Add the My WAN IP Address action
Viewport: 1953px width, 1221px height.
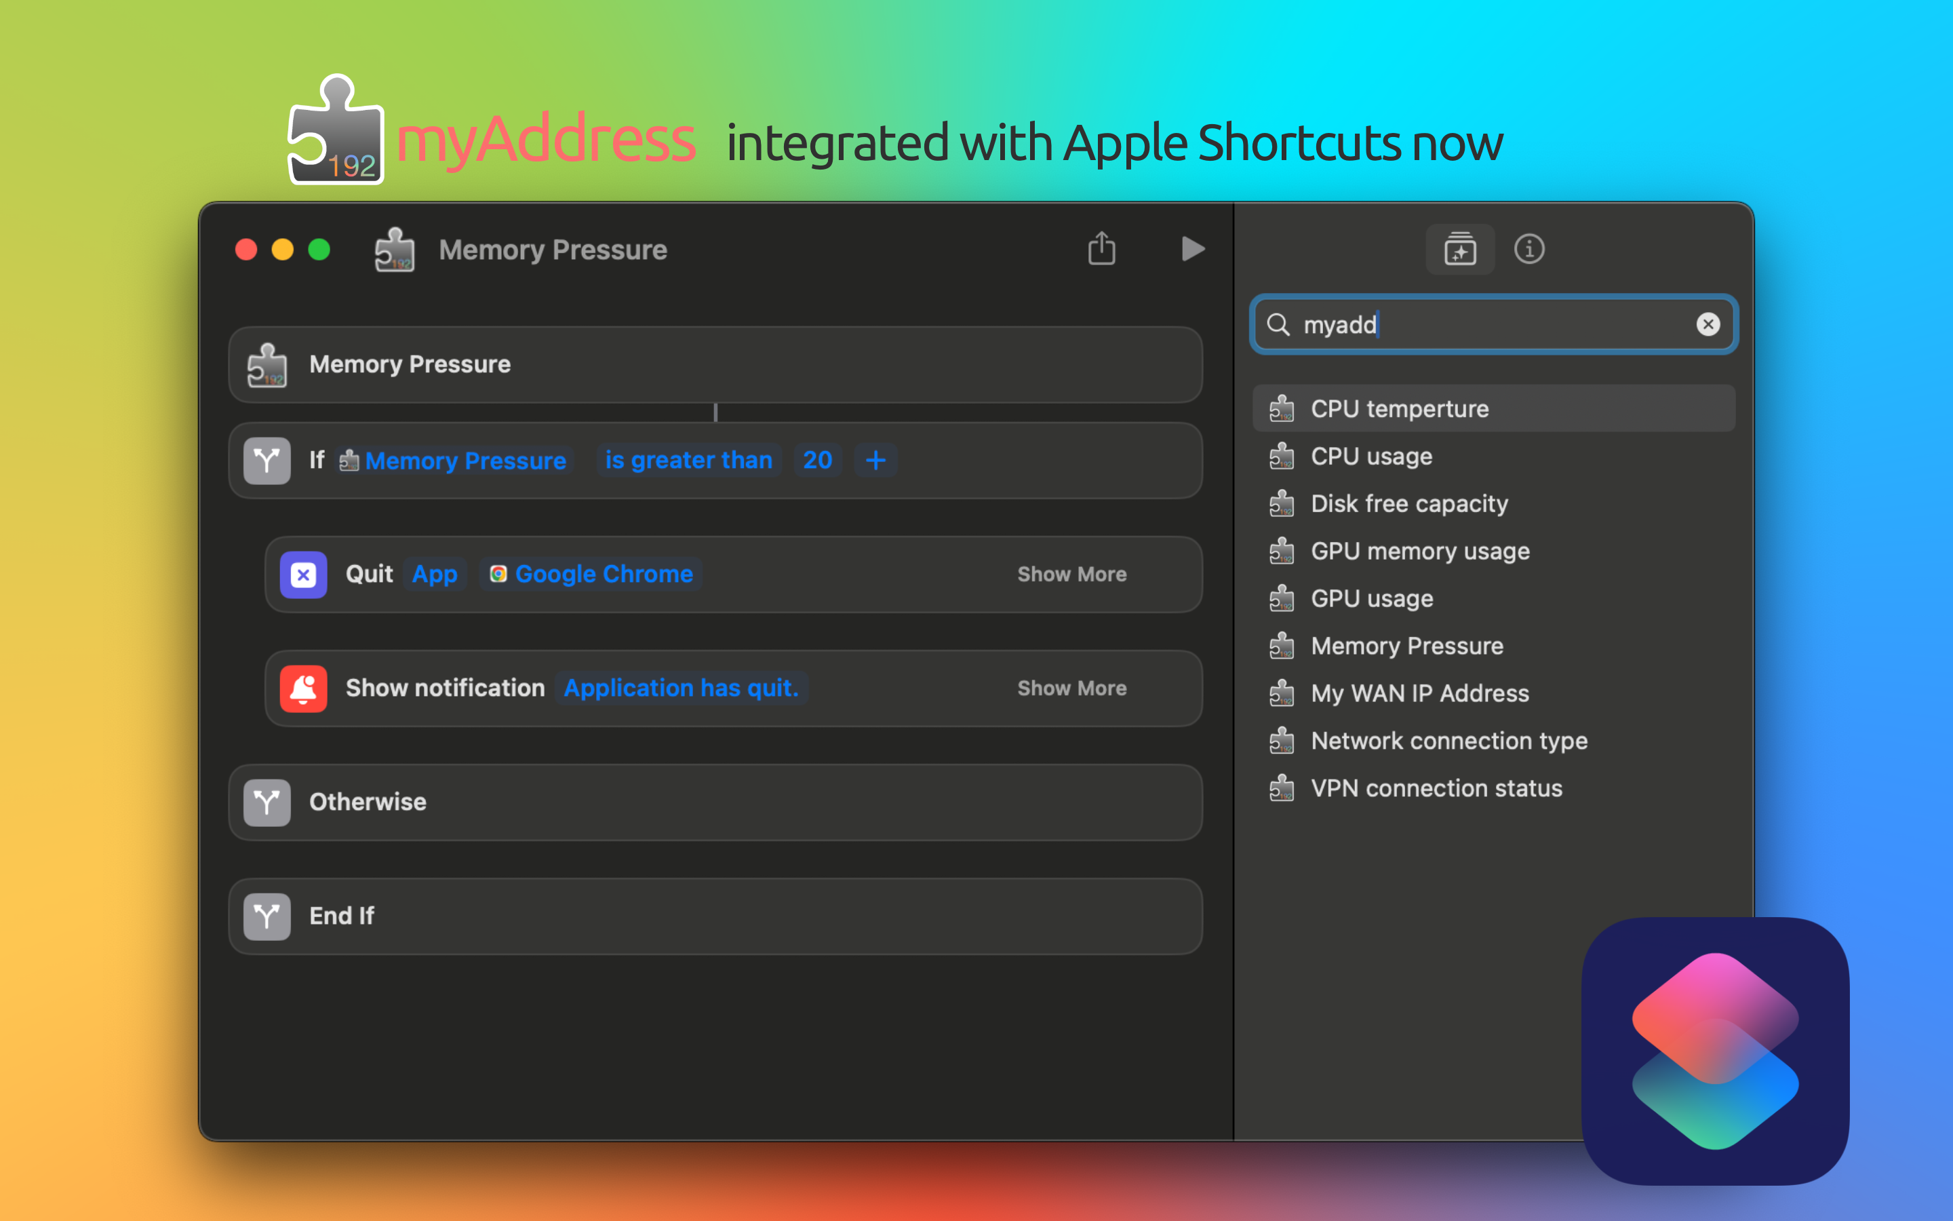1493,694
